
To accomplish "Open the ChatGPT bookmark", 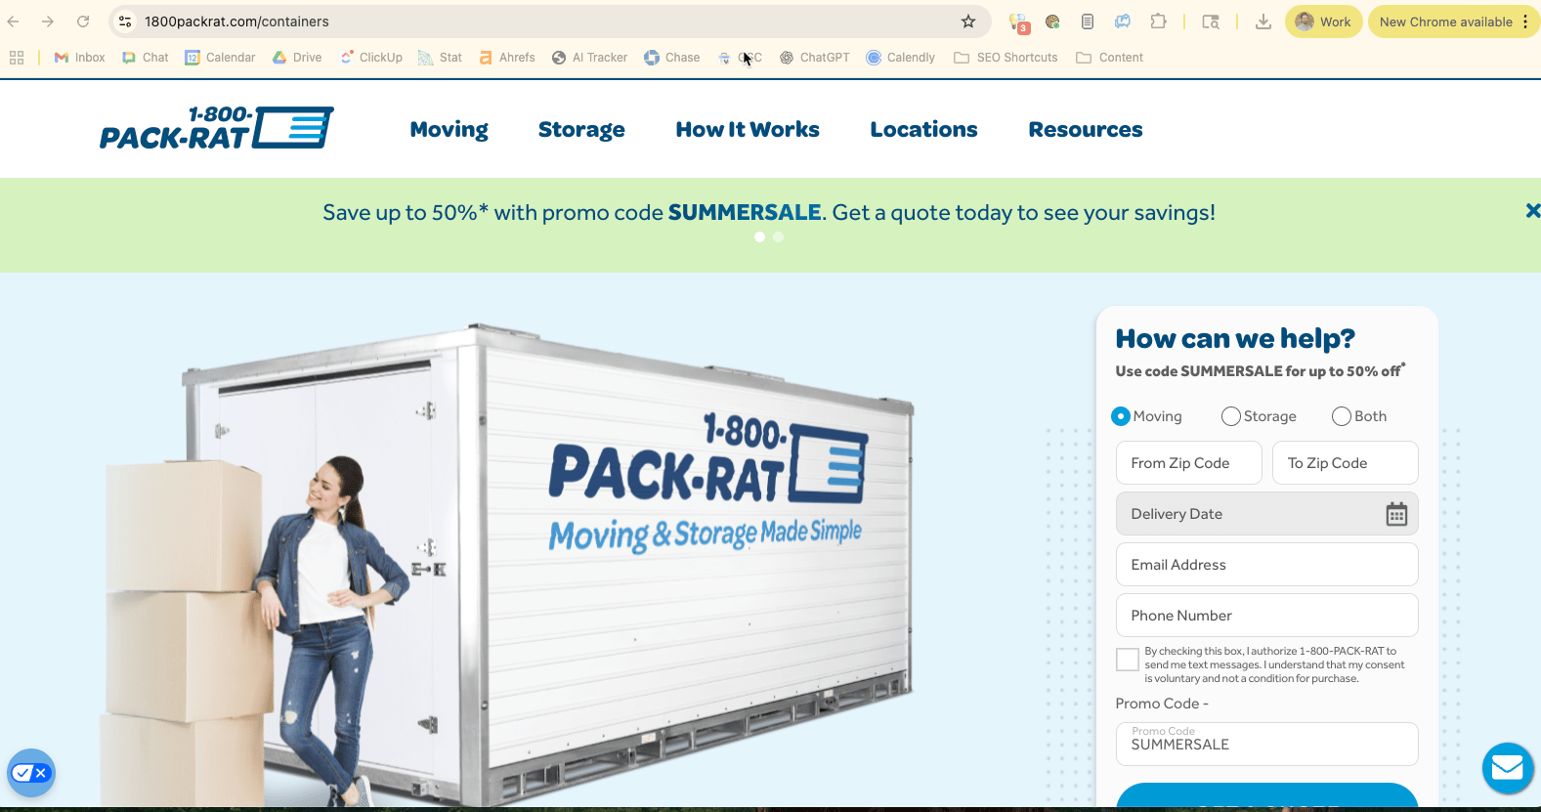I will click(815, 58).
